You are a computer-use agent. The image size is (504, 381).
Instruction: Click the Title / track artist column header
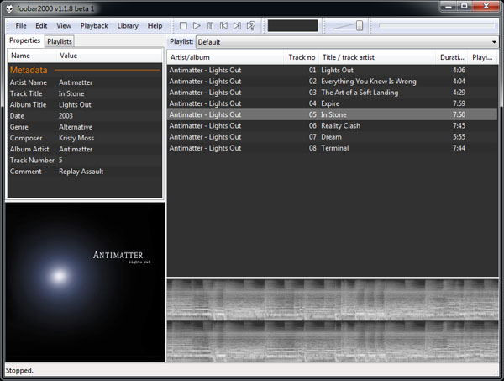coord(377,57)
